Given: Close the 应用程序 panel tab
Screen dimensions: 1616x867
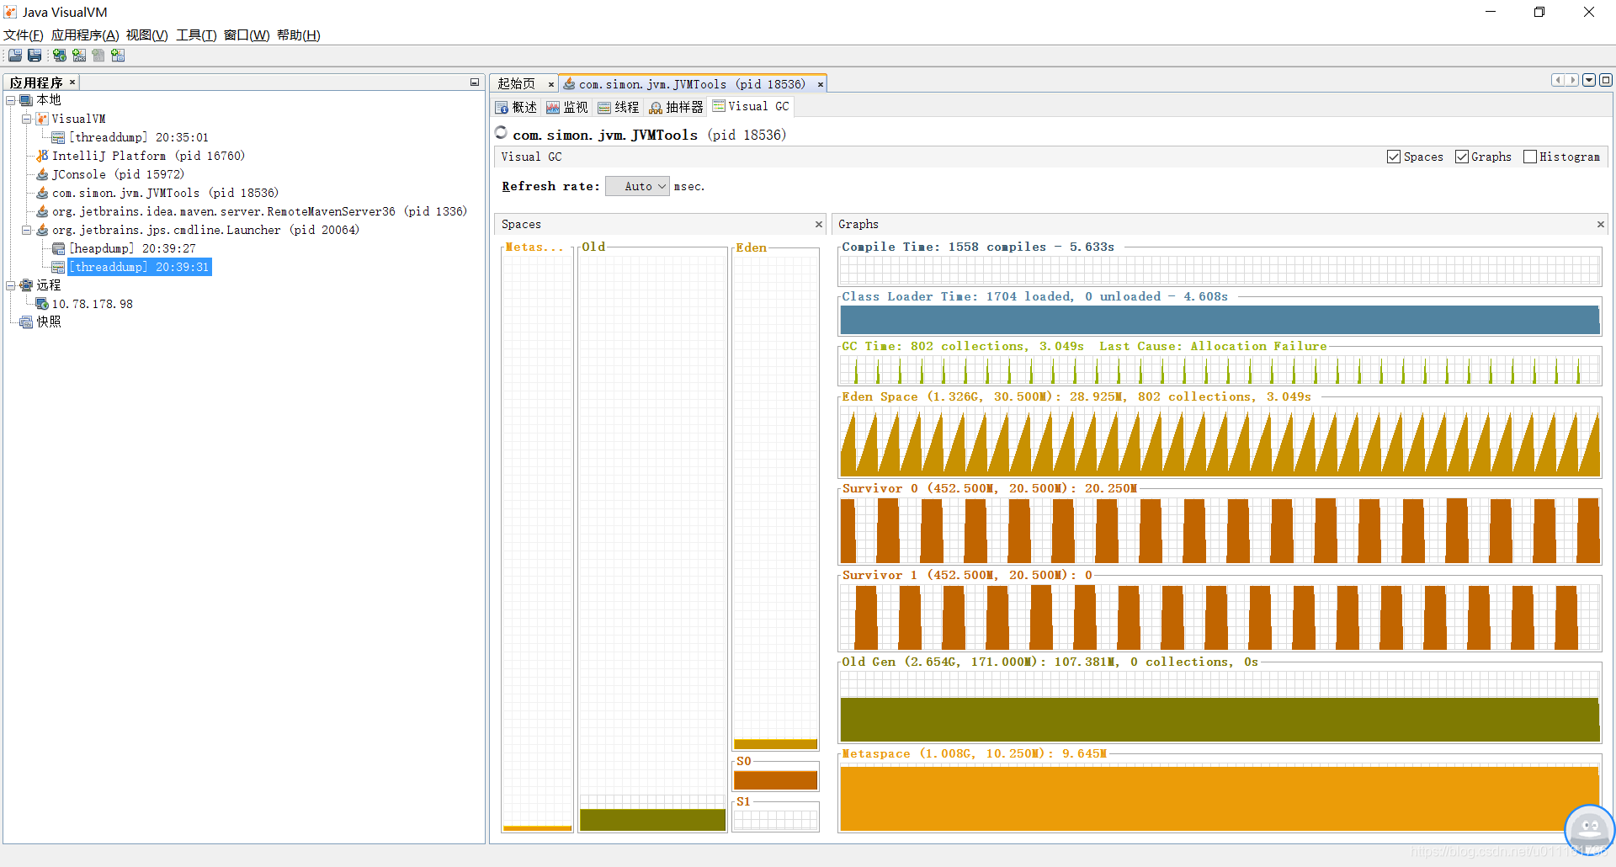Looking at the screenshot, I should point(72,82).
